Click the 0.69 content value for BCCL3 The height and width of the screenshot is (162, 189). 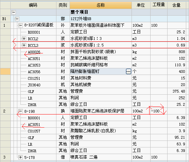[x=177, y=45]
